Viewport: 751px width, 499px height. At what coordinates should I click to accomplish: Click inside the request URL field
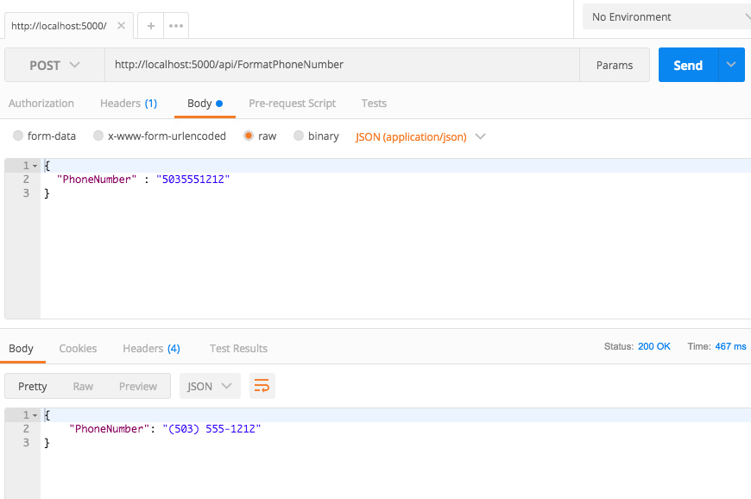tap(345, 65)
